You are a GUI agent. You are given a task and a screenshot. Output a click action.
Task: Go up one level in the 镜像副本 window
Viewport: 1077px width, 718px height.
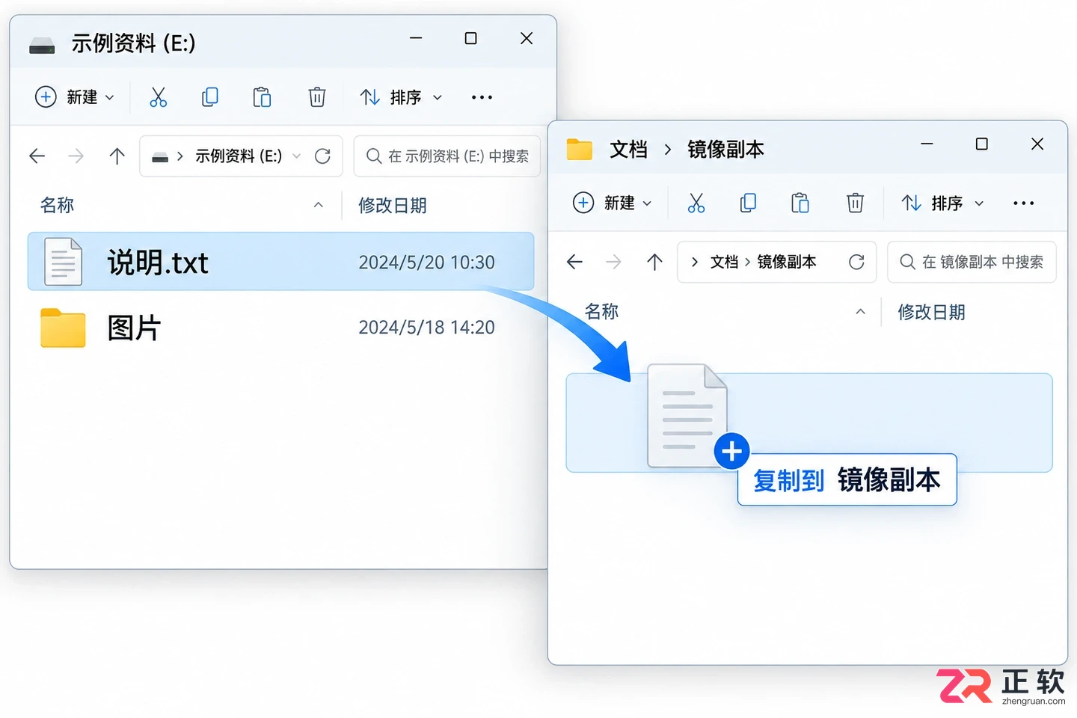point(654,262)
